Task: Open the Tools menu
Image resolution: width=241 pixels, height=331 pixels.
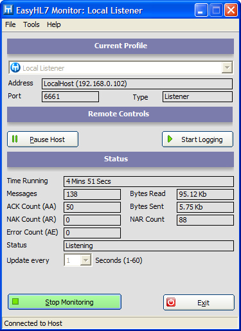Action: pos(31,24)
